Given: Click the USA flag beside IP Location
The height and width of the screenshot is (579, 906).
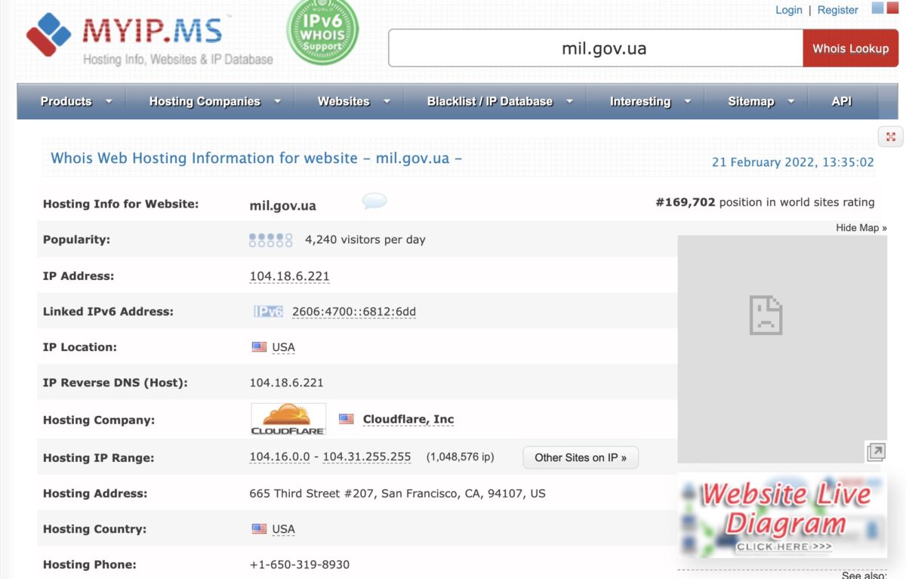Looking at the screenshot, I should coord(259,347).
